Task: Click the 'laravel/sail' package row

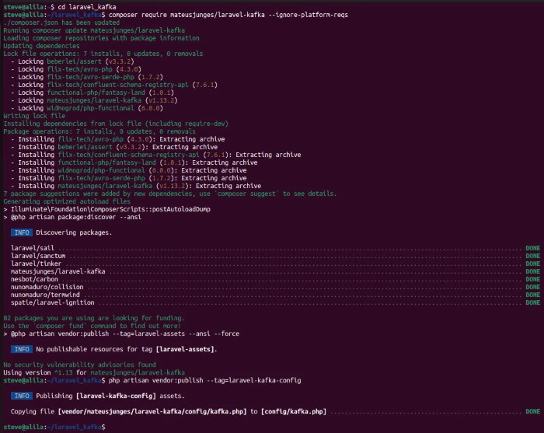Action: point(275,248)
